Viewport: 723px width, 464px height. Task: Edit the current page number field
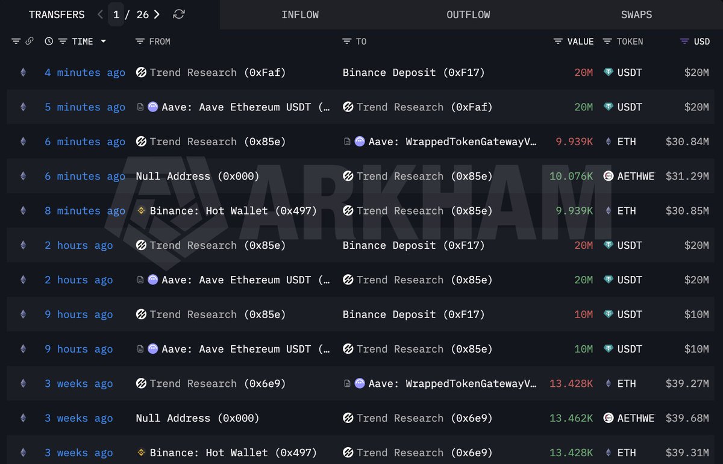pos(116,14)
